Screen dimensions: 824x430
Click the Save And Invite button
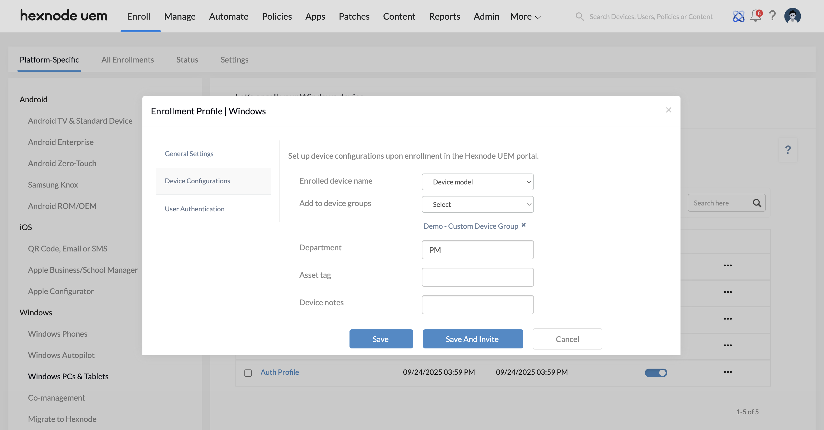[473, 339]
